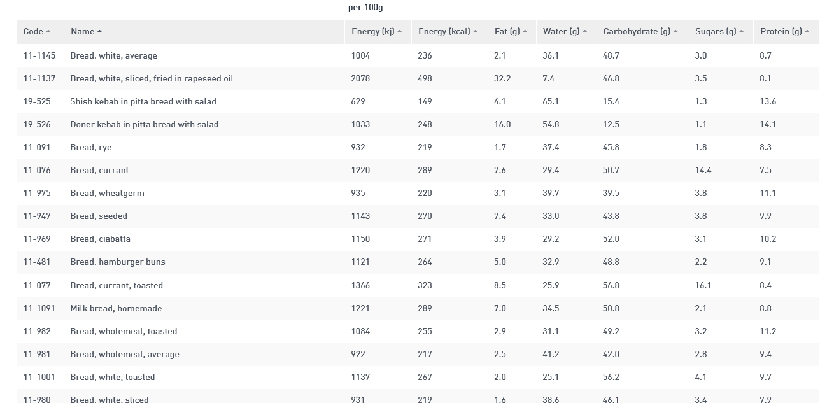
Task: Click sort arrow icon beside Name header
Action: (99, 32)
